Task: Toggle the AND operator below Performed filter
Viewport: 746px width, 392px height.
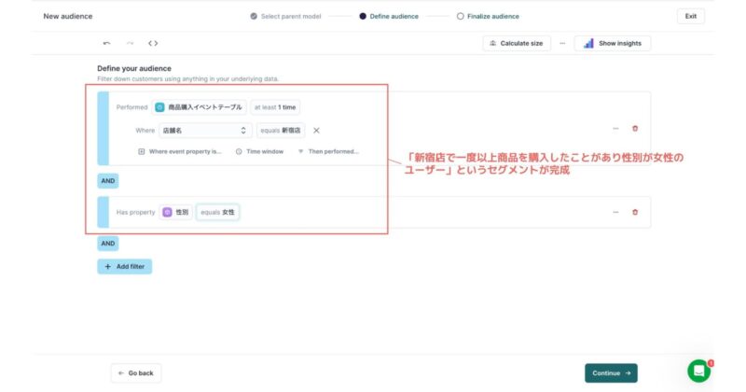Action: 108,181
